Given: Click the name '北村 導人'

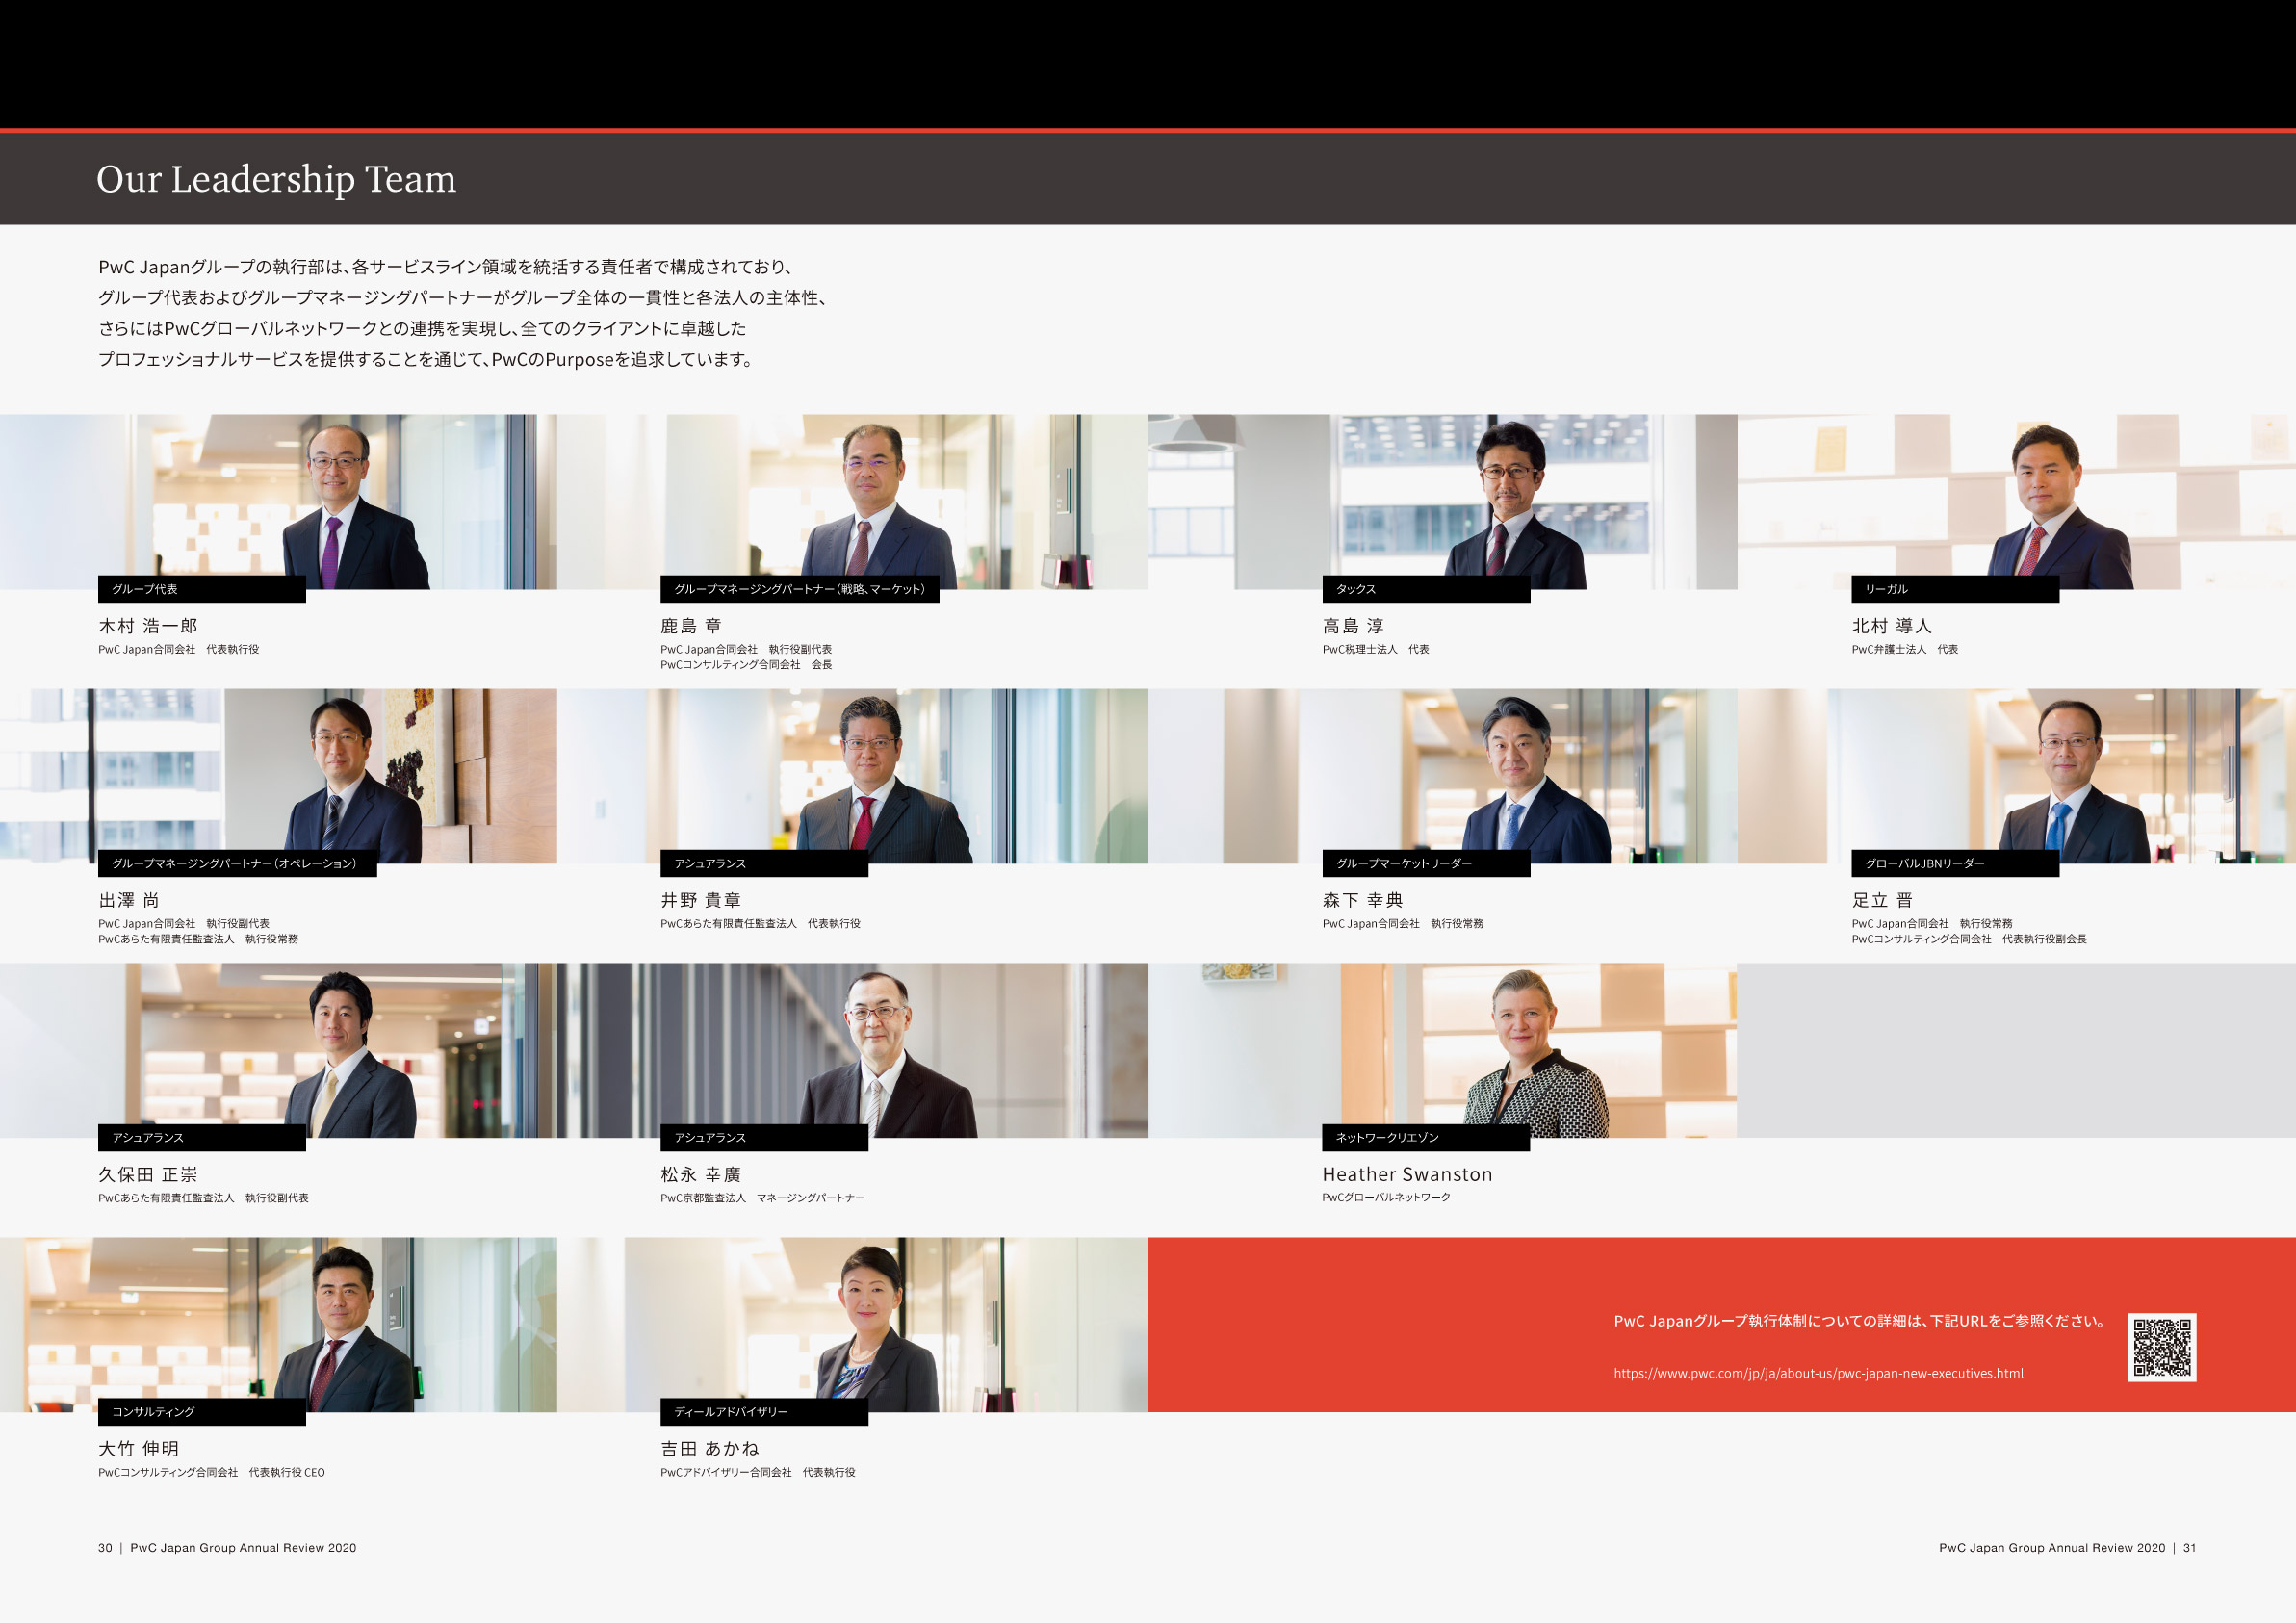Looking at the screenshot, I should tap(1891, 626).
